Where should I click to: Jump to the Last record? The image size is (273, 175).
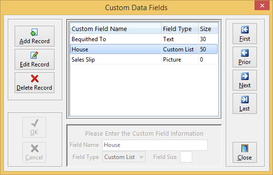pos(245,103)
